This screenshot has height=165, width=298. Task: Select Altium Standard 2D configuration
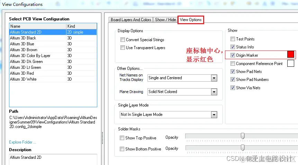click(x=53, y=32)
